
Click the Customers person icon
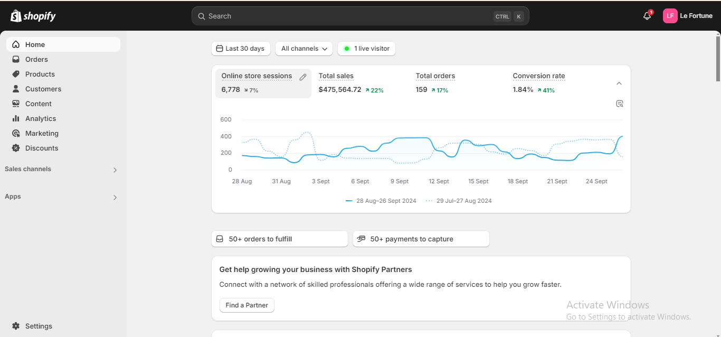[x=16, y=89]
